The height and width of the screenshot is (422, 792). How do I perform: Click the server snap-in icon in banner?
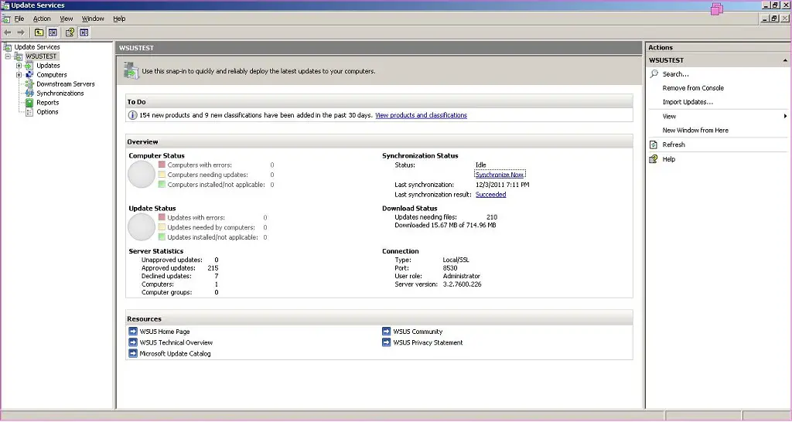pyautogui.click(x=131, y=70)
